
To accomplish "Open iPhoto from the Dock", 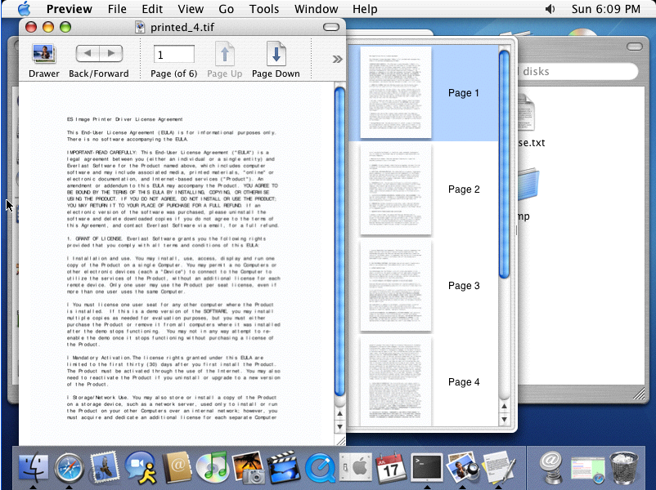I will coord(249,467).
